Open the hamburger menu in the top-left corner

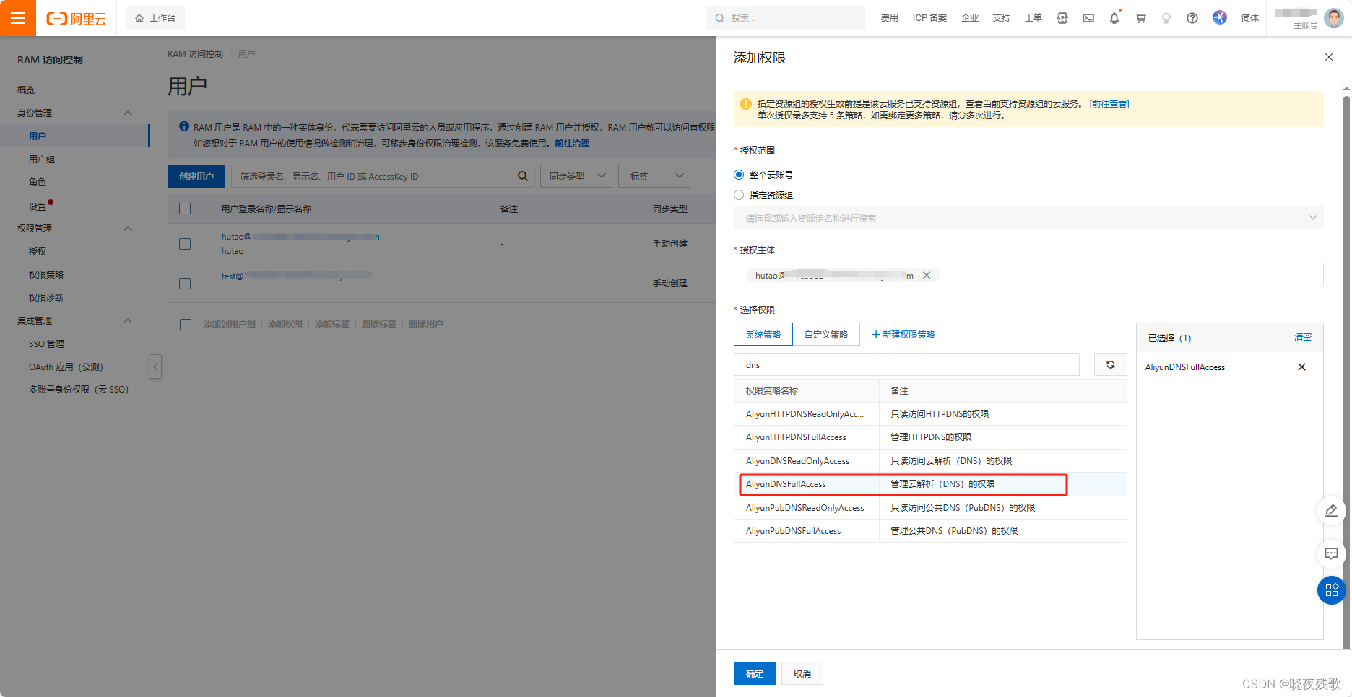pos(18,18)
